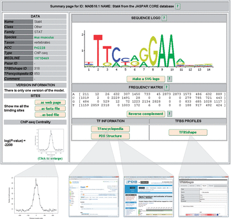Open the TFencyclopedia button

[110, 129]
